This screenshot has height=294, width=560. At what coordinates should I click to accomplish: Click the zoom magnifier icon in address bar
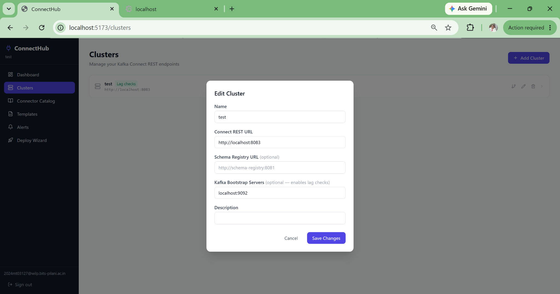434,28
